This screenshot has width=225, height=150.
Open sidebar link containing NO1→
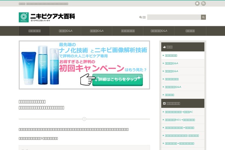point(180,120)
